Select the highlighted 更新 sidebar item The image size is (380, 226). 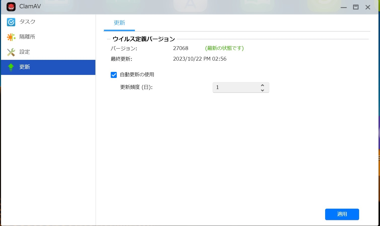click(x=48, y=67)
